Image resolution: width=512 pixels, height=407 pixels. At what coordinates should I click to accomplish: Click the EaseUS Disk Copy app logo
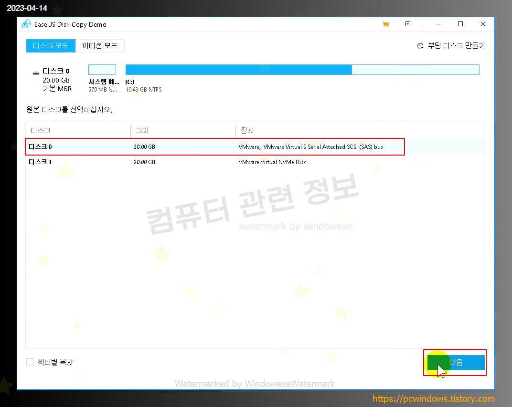[x=26, y=24]
